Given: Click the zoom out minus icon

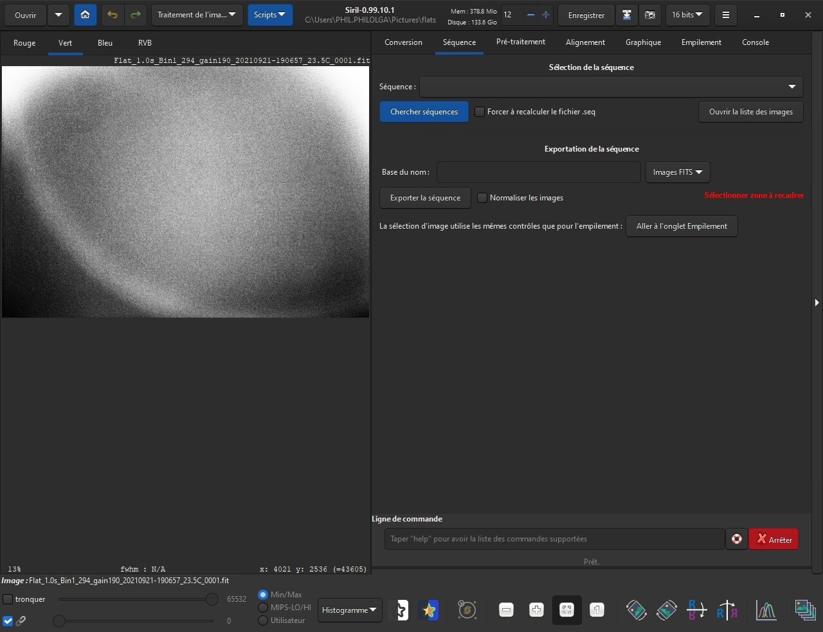Looking at the screenshot, I should 507,610.
